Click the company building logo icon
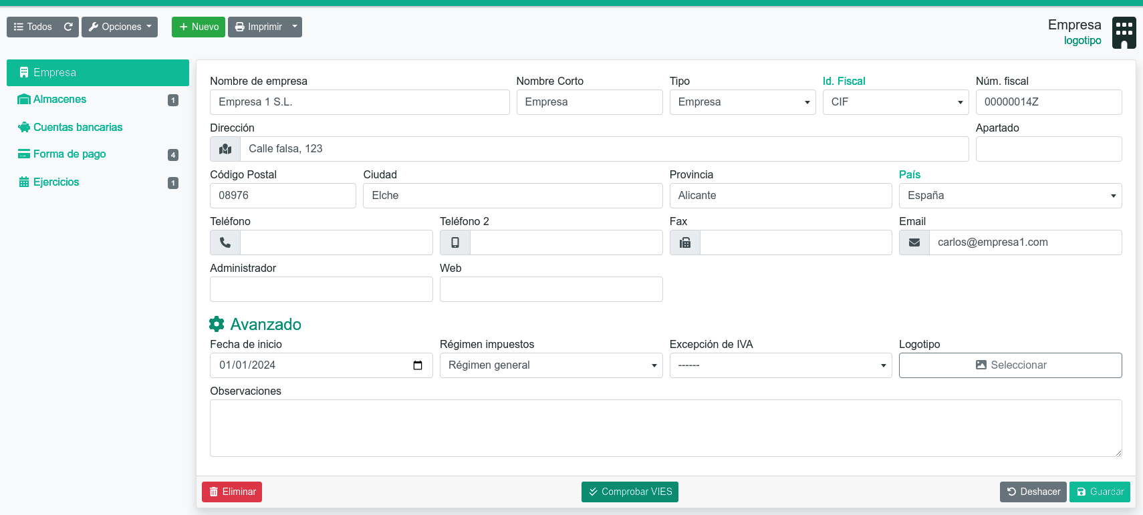 pos(1124,33)
